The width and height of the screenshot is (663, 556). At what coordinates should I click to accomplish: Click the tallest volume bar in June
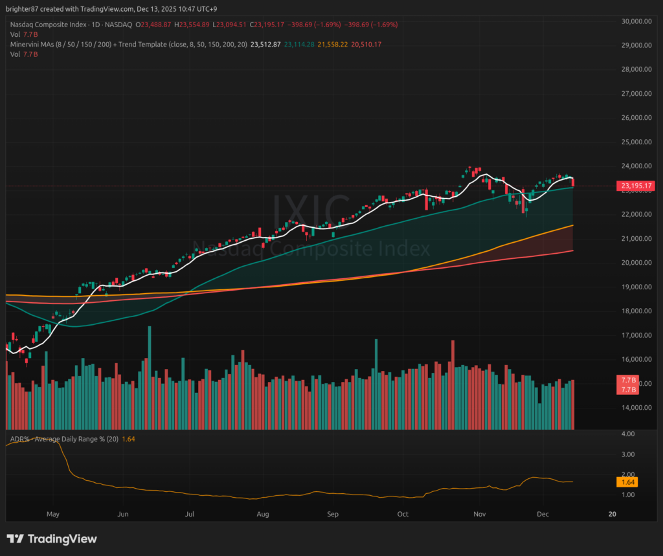pos(150,375)
